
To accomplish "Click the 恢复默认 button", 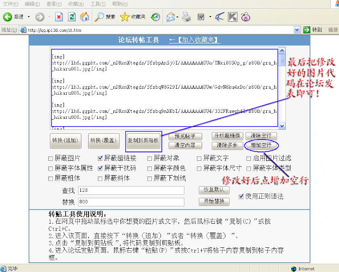I will [214, 190].
